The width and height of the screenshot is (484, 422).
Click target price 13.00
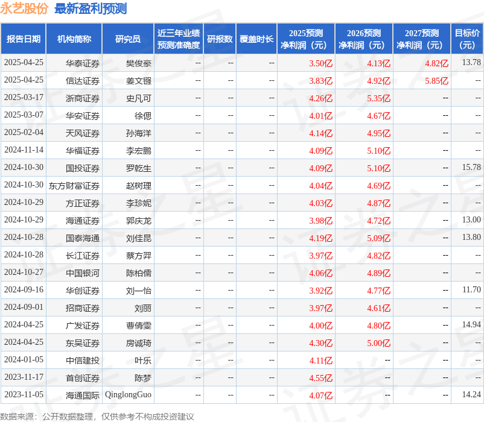click(471, 219)
